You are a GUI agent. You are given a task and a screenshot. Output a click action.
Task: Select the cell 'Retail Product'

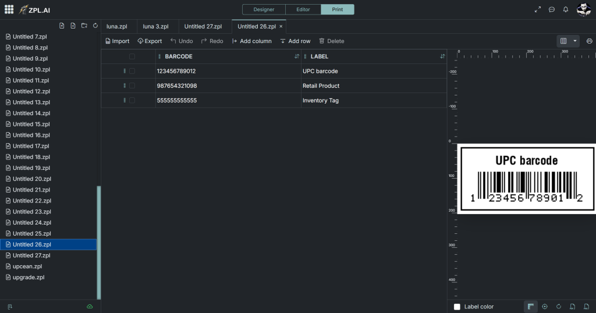click(x=374, y=86)
